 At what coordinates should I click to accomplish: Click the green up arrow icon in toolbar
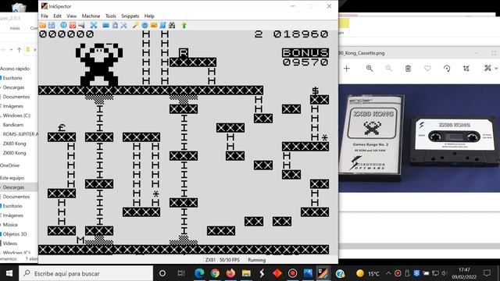coord(184,25)
